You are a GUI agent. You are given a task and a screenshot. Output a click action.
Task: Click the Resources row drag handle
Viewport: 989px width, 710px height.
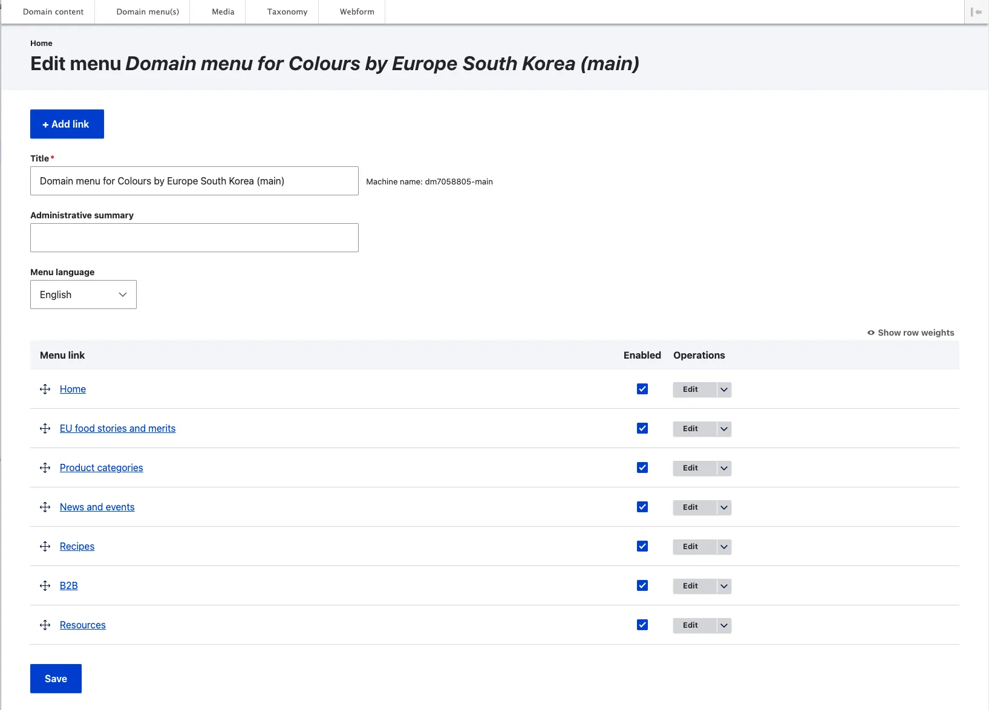45,625
